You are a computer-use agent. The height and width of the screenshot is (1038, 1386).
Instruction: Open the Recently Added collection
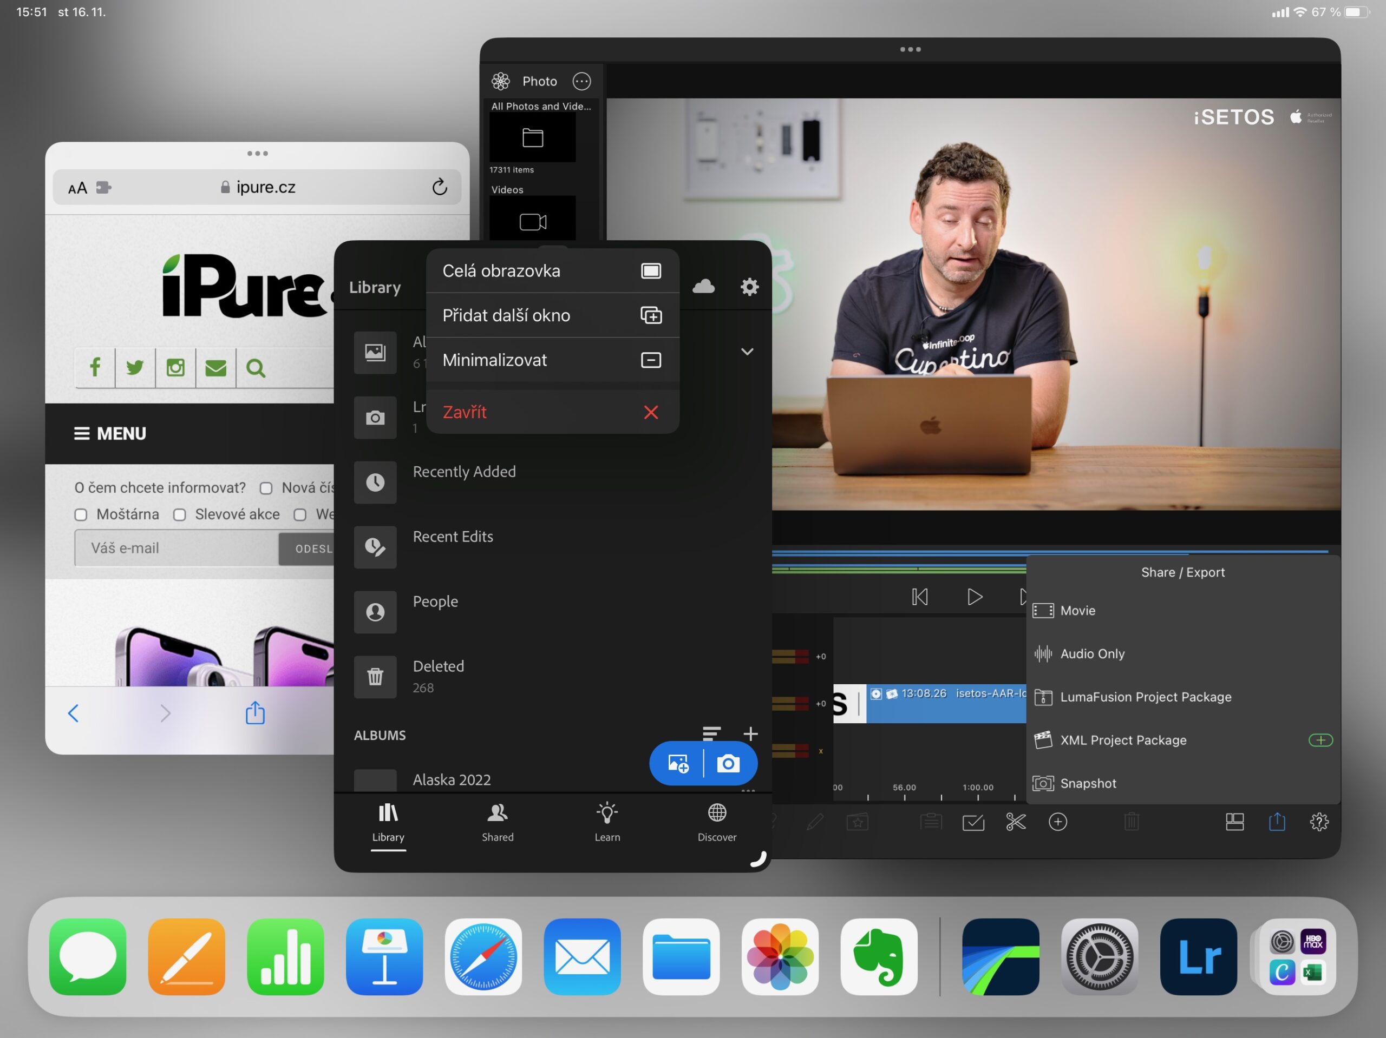(463, 472)
